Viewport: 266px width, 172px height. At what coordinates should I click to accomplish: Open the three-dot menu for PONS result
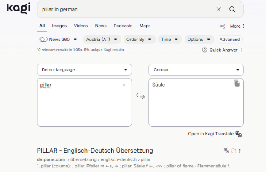click(240, 151)
